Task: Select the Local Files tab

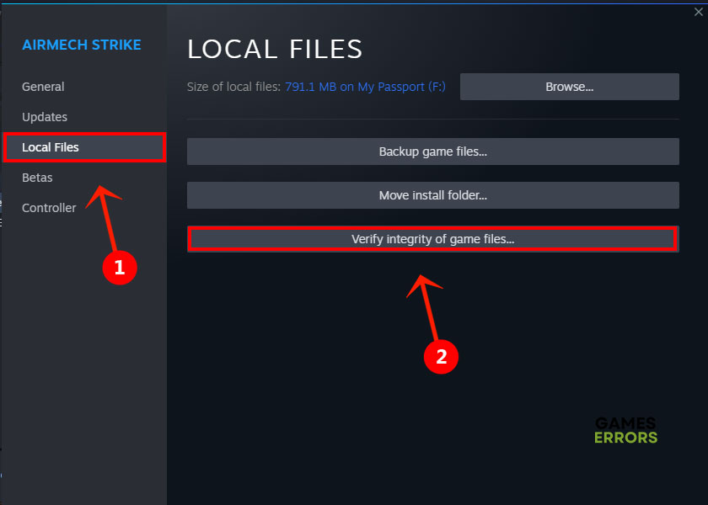Action: point(84,147)
